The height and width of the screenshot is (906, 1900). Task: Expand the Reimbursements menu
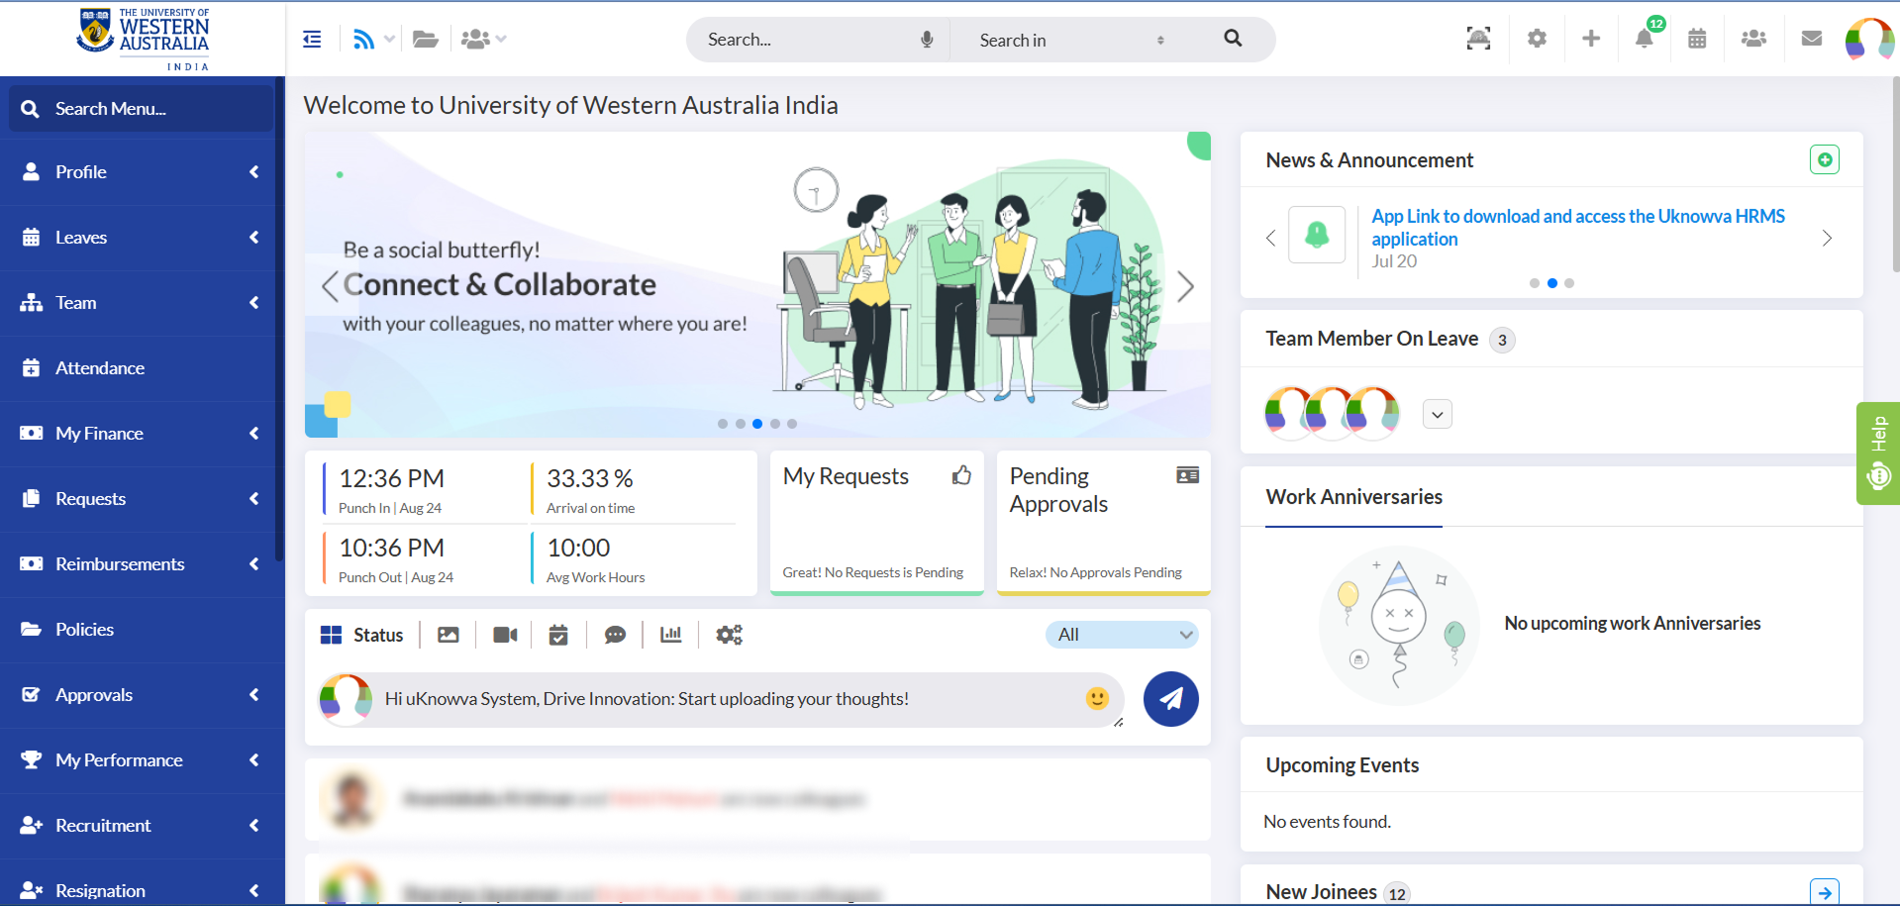pyautogui.click(x=143, y=564)
